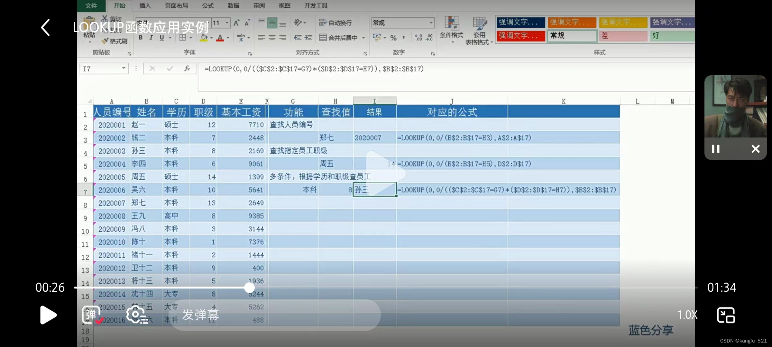Open the 常规 number format dropdown
This screenshot has height=347, width=772.
431,23
